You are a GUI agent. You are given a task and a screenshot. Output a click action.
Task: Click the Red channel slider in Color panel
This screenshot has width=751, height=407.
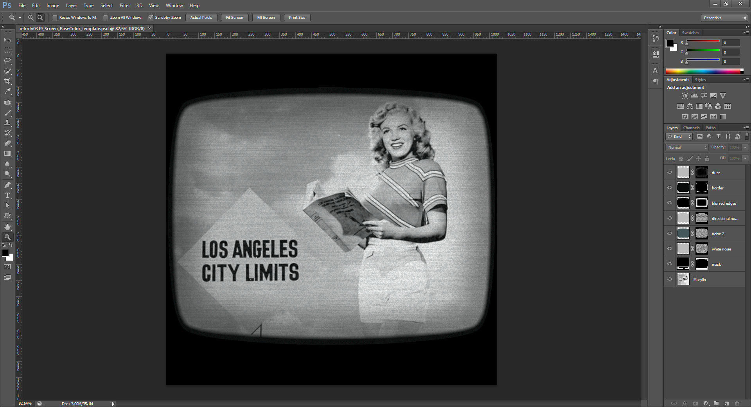(x=703, y=41)
